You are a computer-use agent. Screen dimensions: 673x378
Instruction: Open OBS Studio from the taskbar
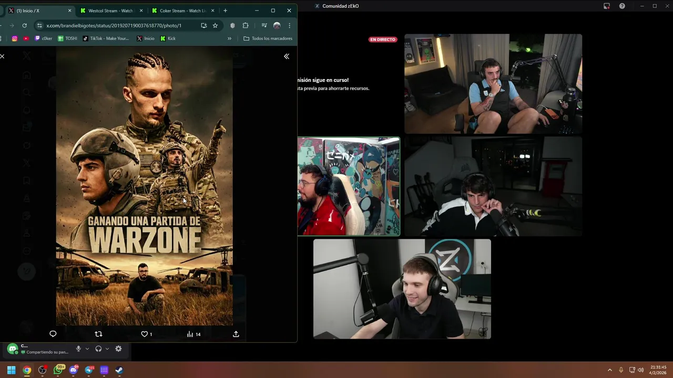pos(43,370)
